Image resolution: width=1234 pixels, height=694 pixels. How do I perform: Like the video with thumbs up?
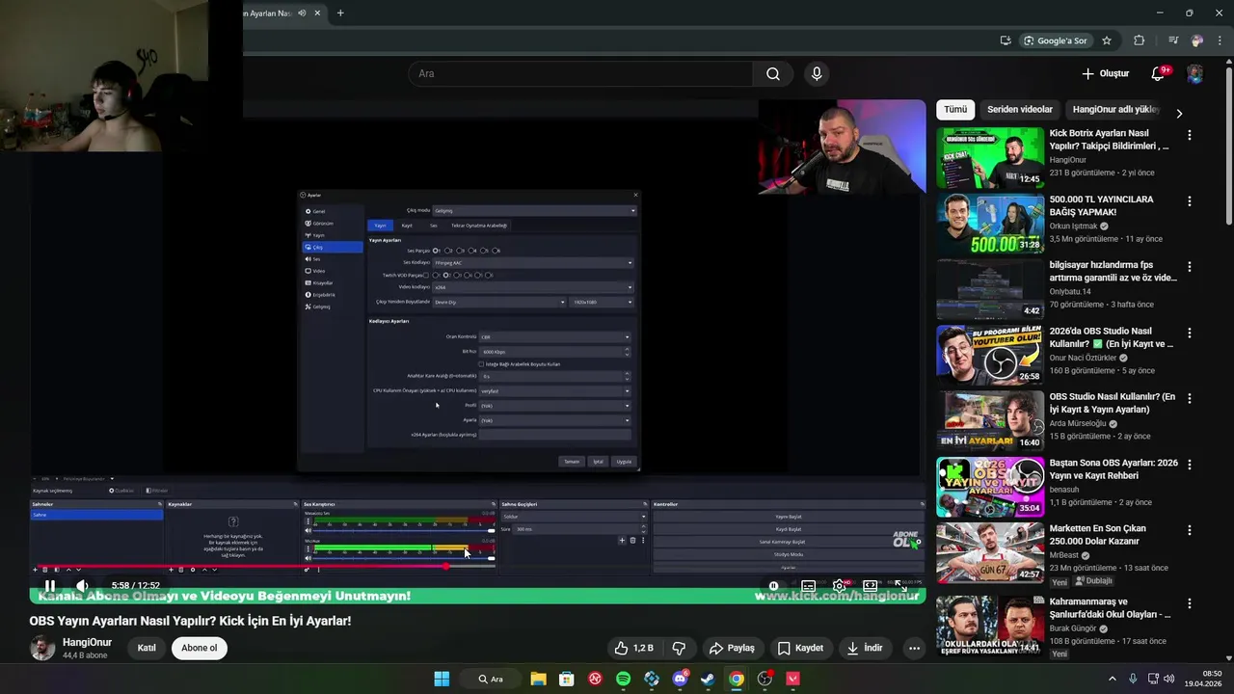(633, 648)
